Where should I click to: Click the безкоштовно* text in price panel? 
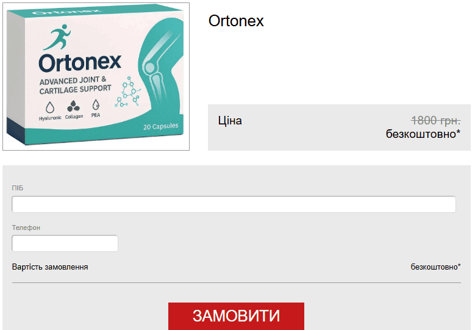[x=423, y=134]
